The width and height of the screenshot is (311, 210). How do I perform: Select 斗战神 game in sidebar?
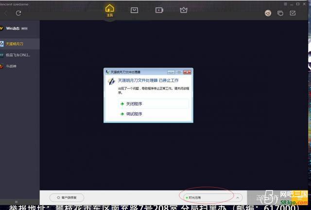[12, 66]
